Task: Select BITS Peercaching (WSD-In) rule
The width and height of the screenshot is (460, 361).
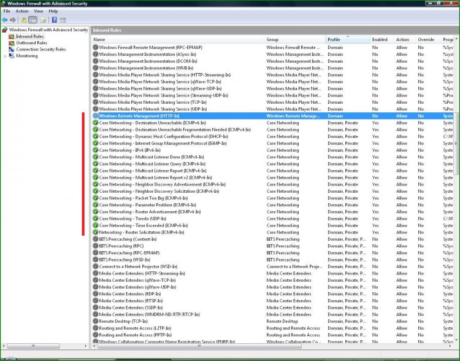Action: pos(273,260)
